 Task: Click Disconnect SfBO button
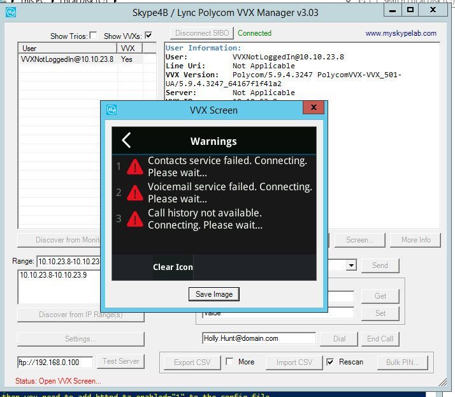[x=202, y=33]
